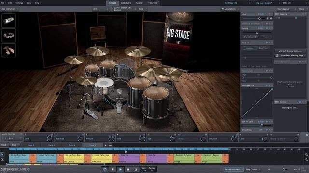
Task: Turn the Threshold macro knob
Action: point(81,139)
